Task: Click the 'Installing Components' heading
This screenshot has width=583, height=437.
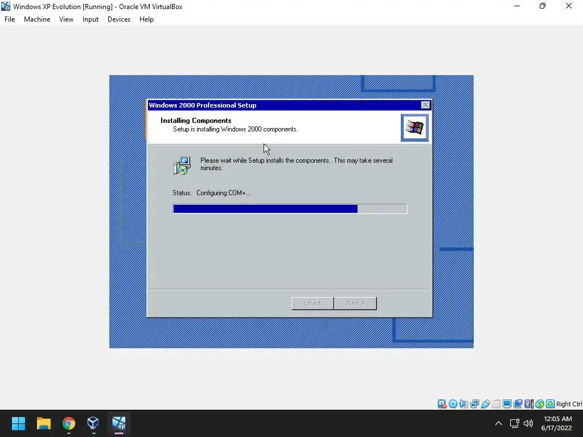Action: pos(196,121)
